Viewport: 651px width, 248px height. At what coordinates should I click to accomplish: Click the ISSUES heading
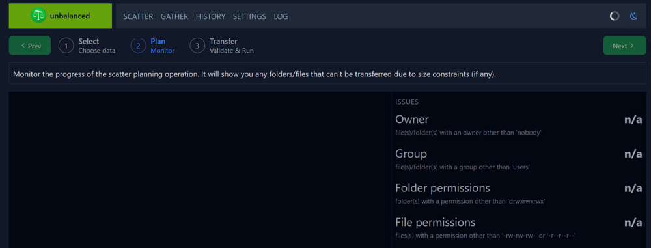pyautogui.click(x=407, y=102)
